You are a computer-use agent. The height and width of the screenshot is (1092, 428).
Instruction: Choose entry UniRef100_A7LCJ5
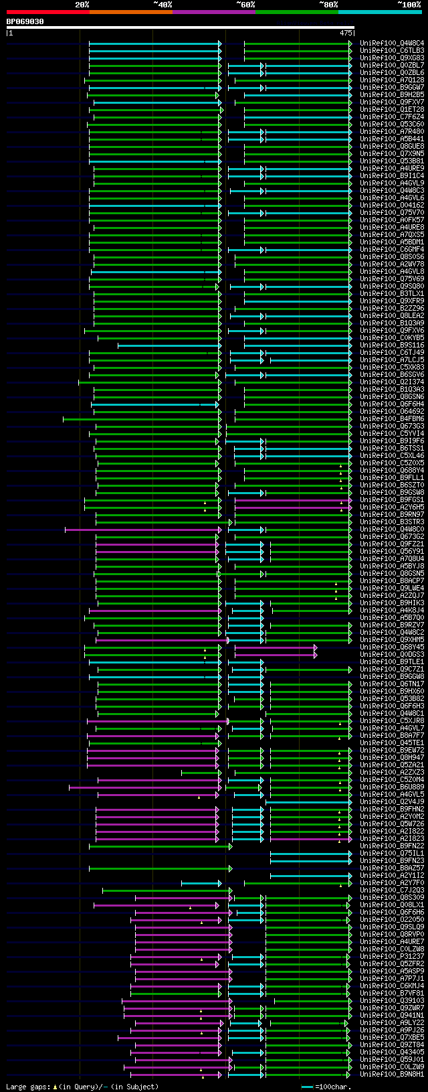(392, 360)
